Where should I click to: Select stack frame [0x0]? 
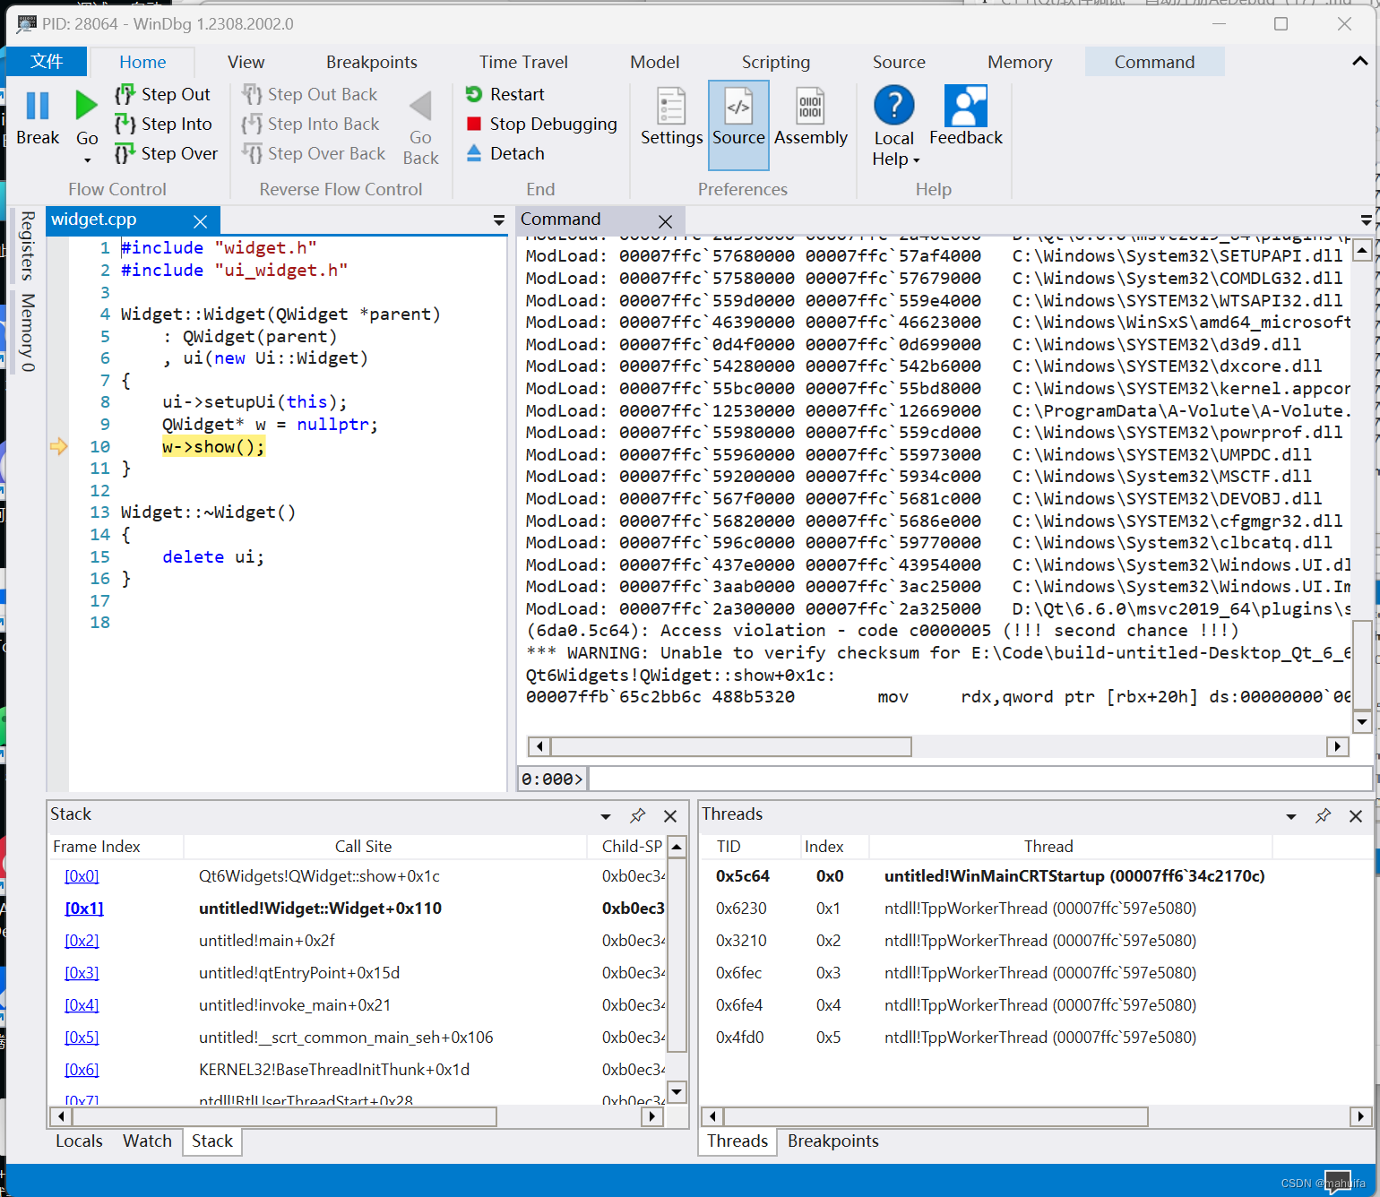82,876
